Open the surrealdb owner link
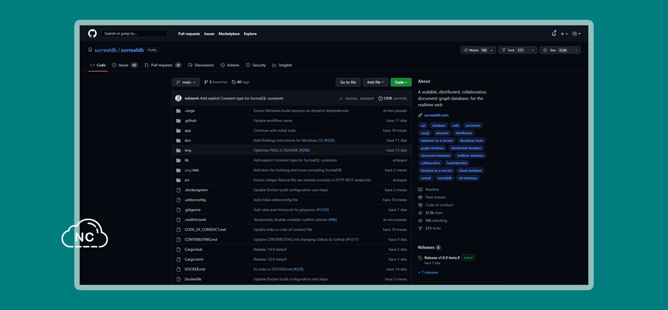This screenshot has width=668, height=310. point(105,50)
